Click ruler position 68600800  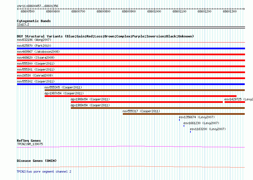click(x=103, y=11)
